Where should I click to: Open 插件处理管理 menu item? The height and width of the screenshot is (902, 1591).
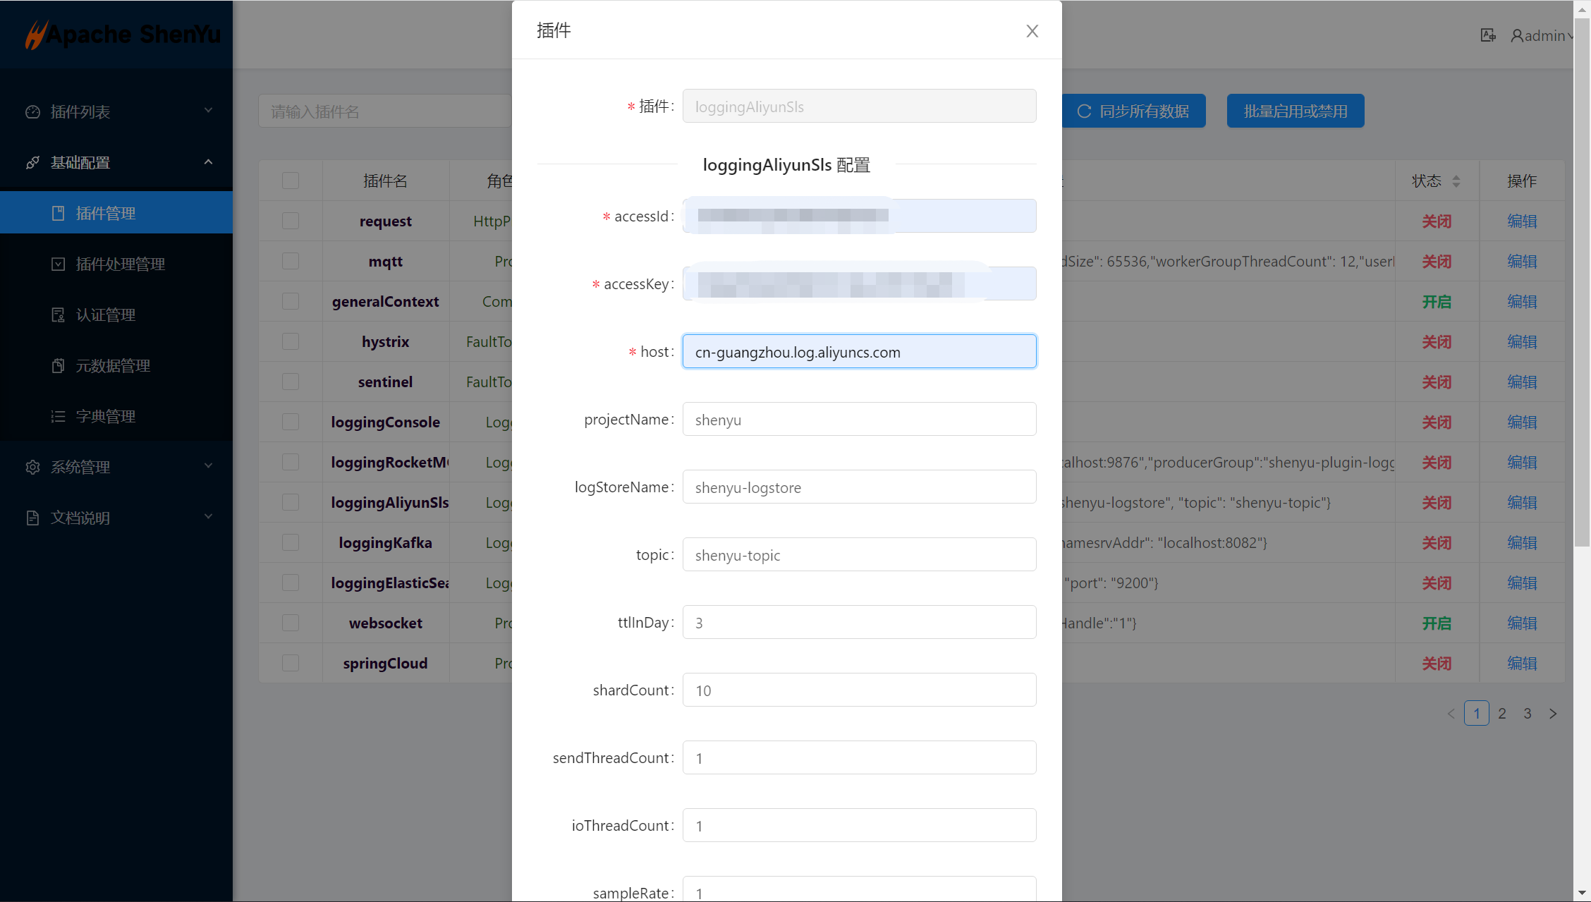(x=120, y=264)
